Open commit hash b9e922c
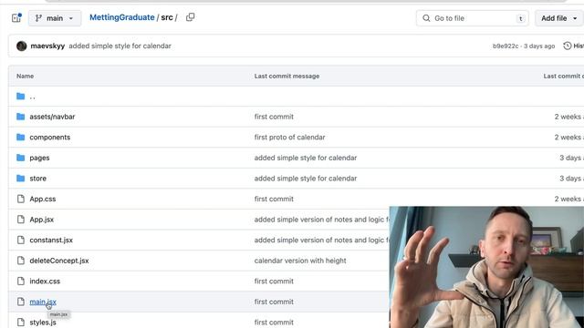584x328 pixels. tap(506, 46)
